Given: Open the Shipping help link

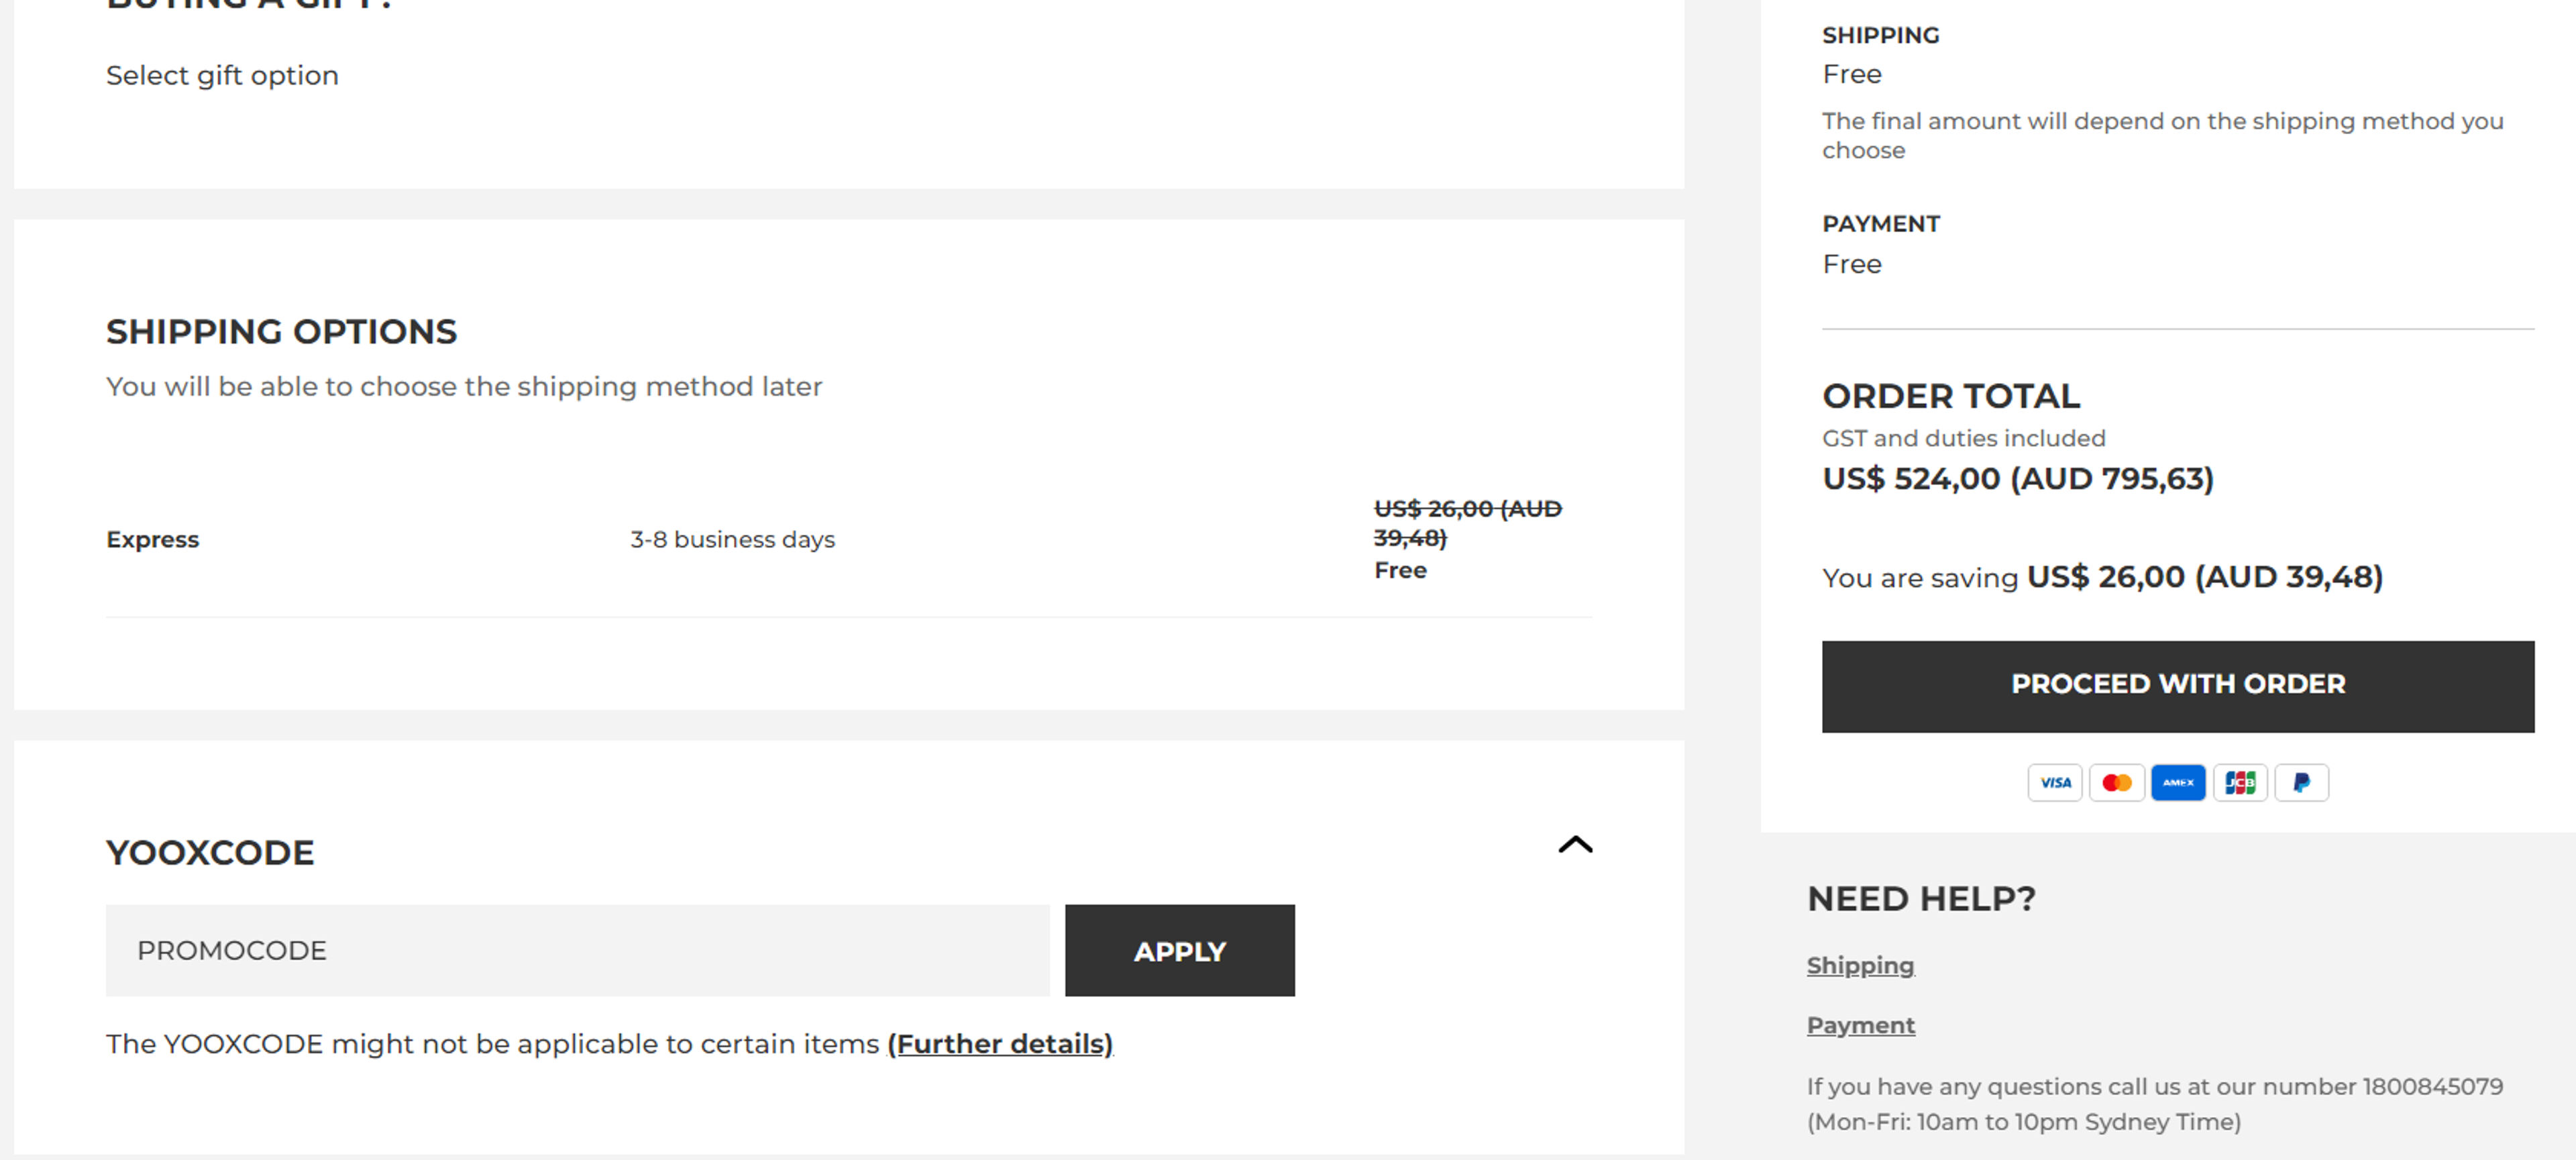Looking at the screenshot, I should [1860, 965].
